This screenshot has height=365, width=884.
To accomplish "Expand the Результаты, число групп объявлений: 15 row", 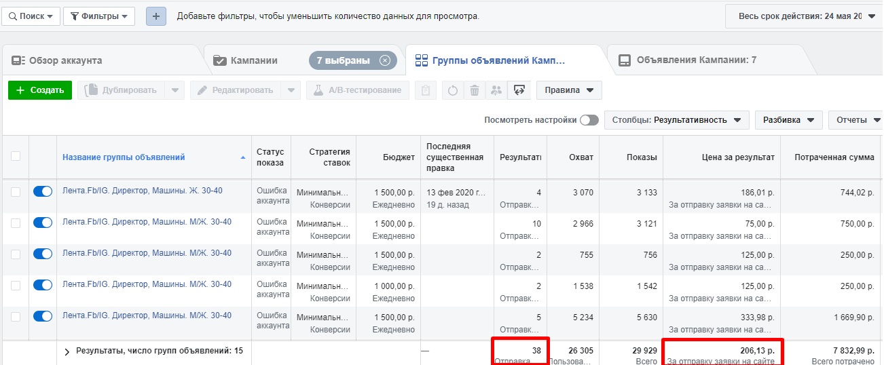I will [x=67, y=351].
